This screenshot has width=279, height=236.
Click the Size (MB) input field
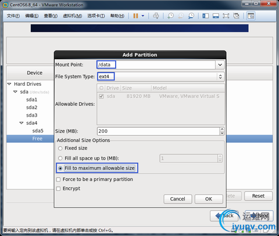click(158, 131)
